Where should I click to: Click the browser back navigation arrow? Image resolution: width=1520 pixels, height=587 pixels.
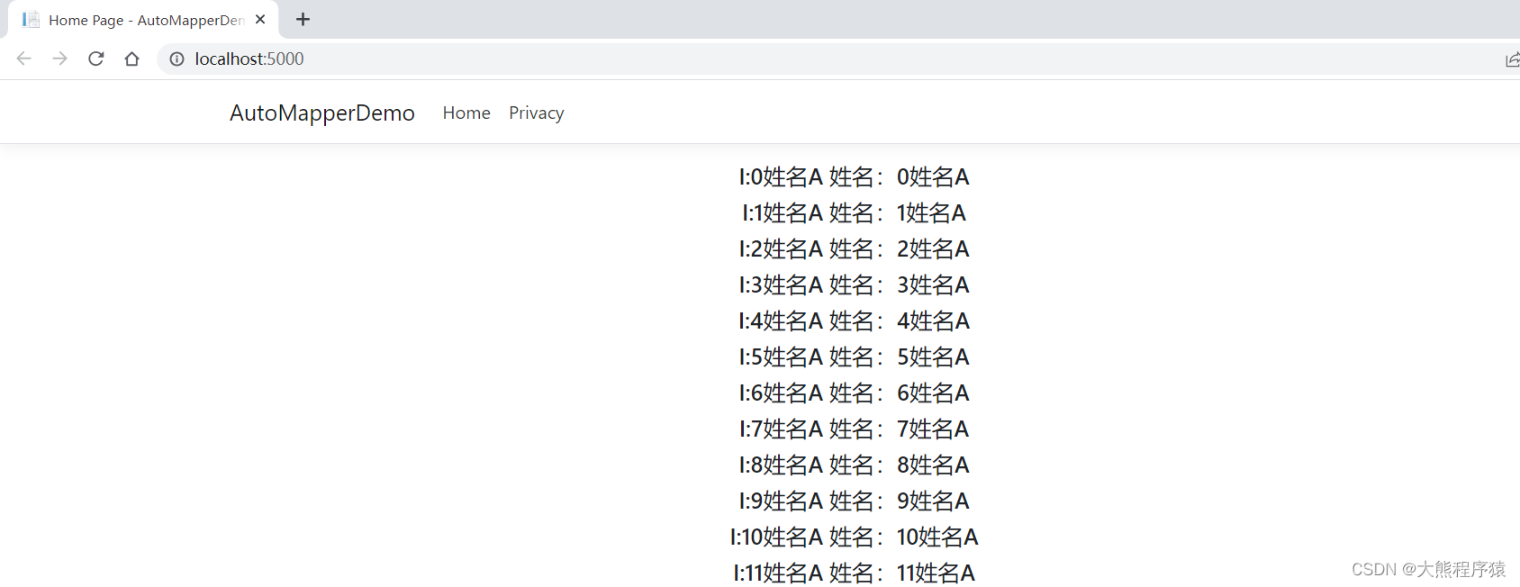pyautogui.click(x=23, y=59)
